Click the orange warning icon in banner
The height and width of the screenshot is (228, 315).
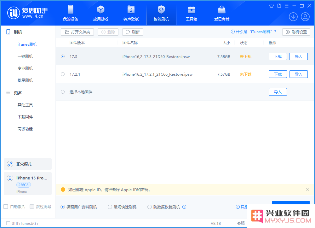coord(63,190)
